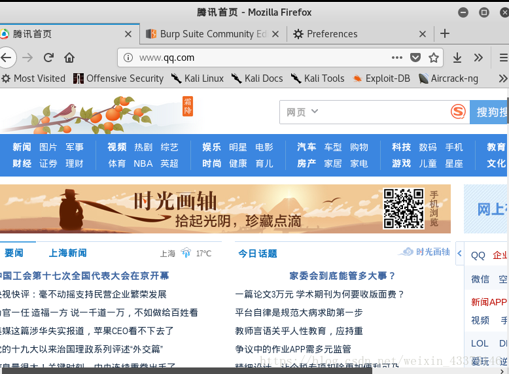Open headline 家委会到底能管多大事？
509x374 pixels.
pos(342,276)
